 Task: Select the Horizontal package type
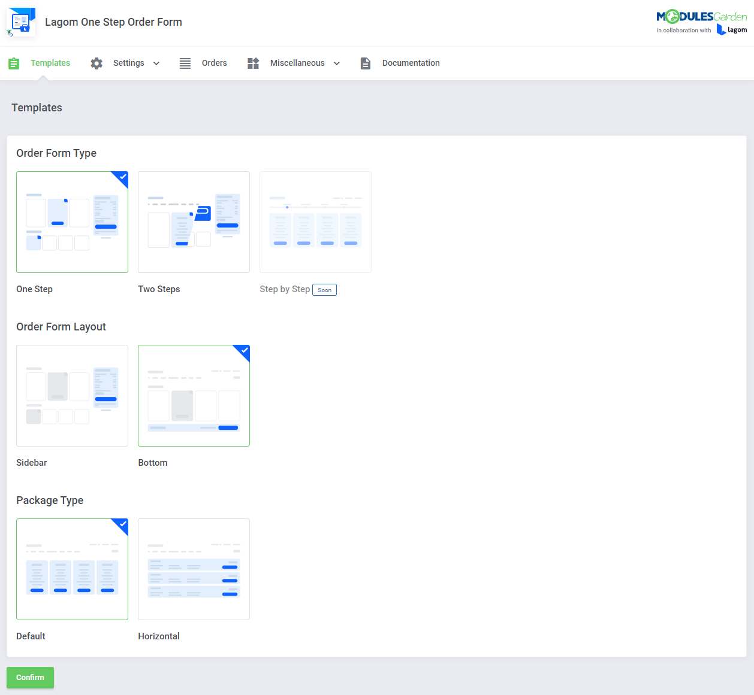(194, 569)
